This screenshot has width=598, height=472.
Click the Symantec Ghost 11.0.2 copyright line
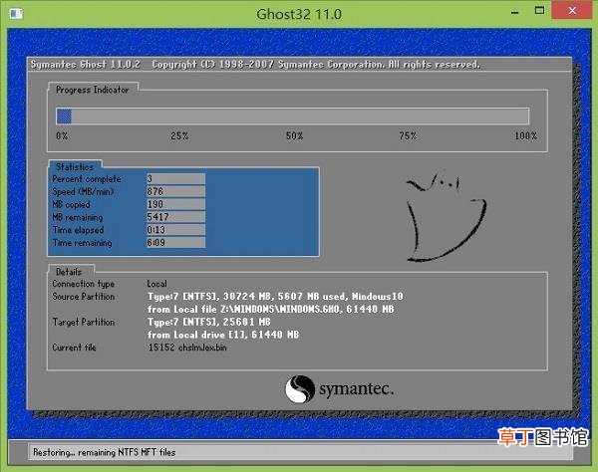[255, 64]
